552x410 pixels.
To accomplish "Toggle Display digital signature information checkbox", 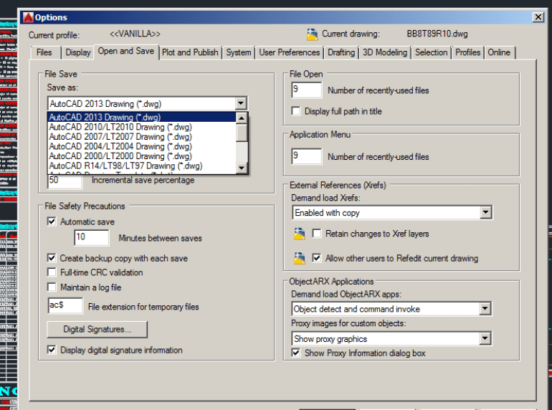I will point(52,350).
